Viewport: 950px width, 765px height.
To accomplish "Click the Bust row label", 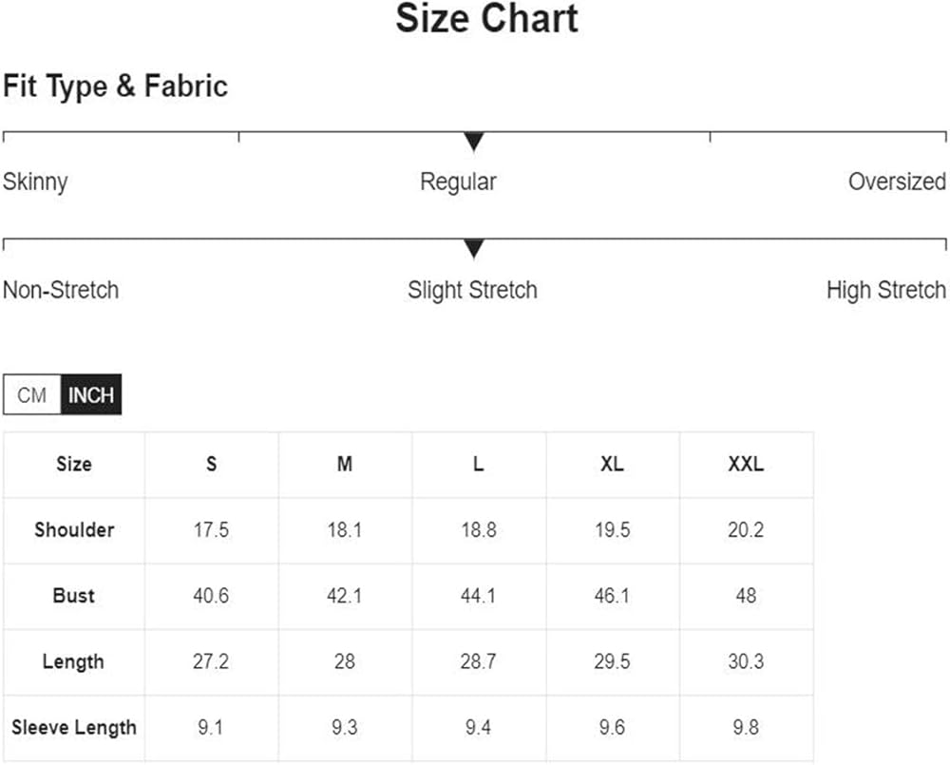I will click(x=74, y=596).
